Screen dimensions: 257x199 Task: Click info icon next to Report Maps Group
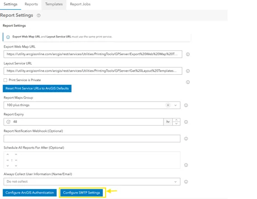pyautogui.click(x=186, y=106)
